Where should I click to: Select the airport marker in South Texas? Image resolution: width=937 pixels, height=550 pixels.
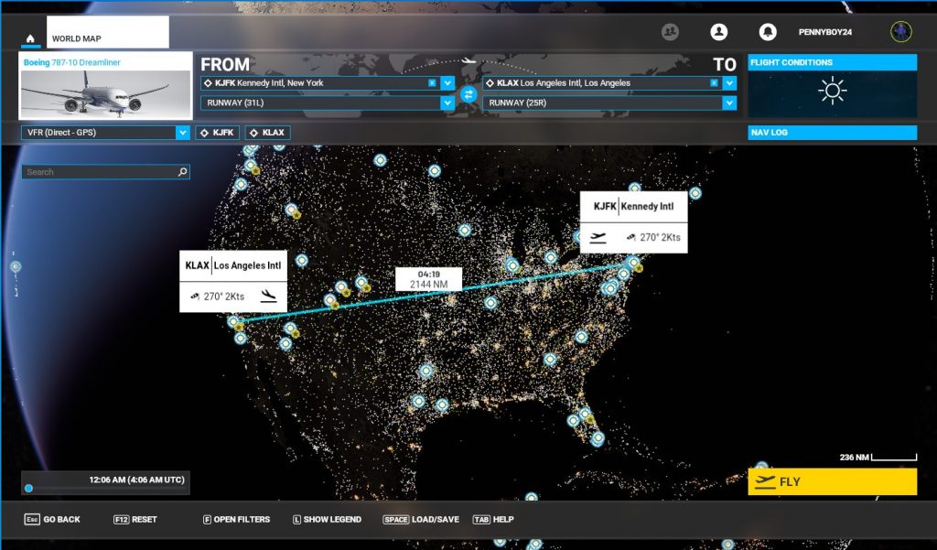(x=418, y=401)
